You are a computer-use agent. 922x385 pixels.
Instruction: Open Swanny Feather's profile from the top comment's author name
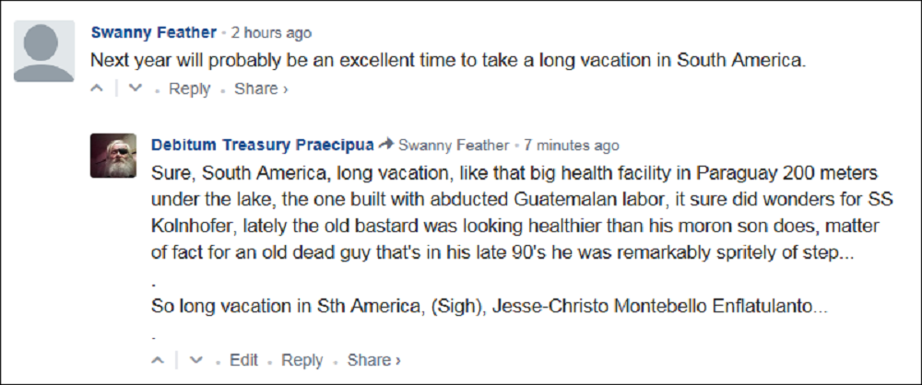(153, 32)
